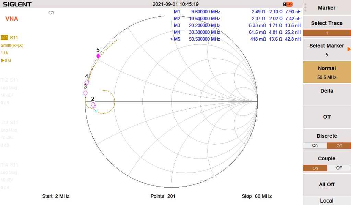Click the Start 2 MHz frequency

[56, 196]
